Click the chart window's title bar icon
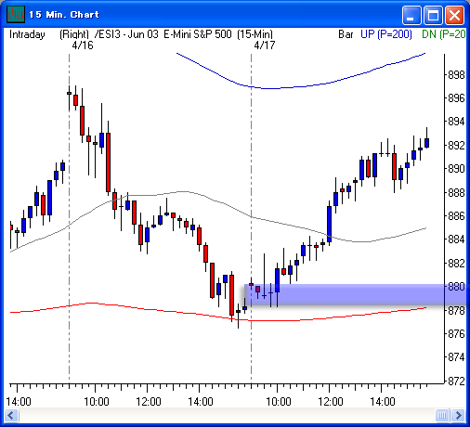 pos(16,15)
